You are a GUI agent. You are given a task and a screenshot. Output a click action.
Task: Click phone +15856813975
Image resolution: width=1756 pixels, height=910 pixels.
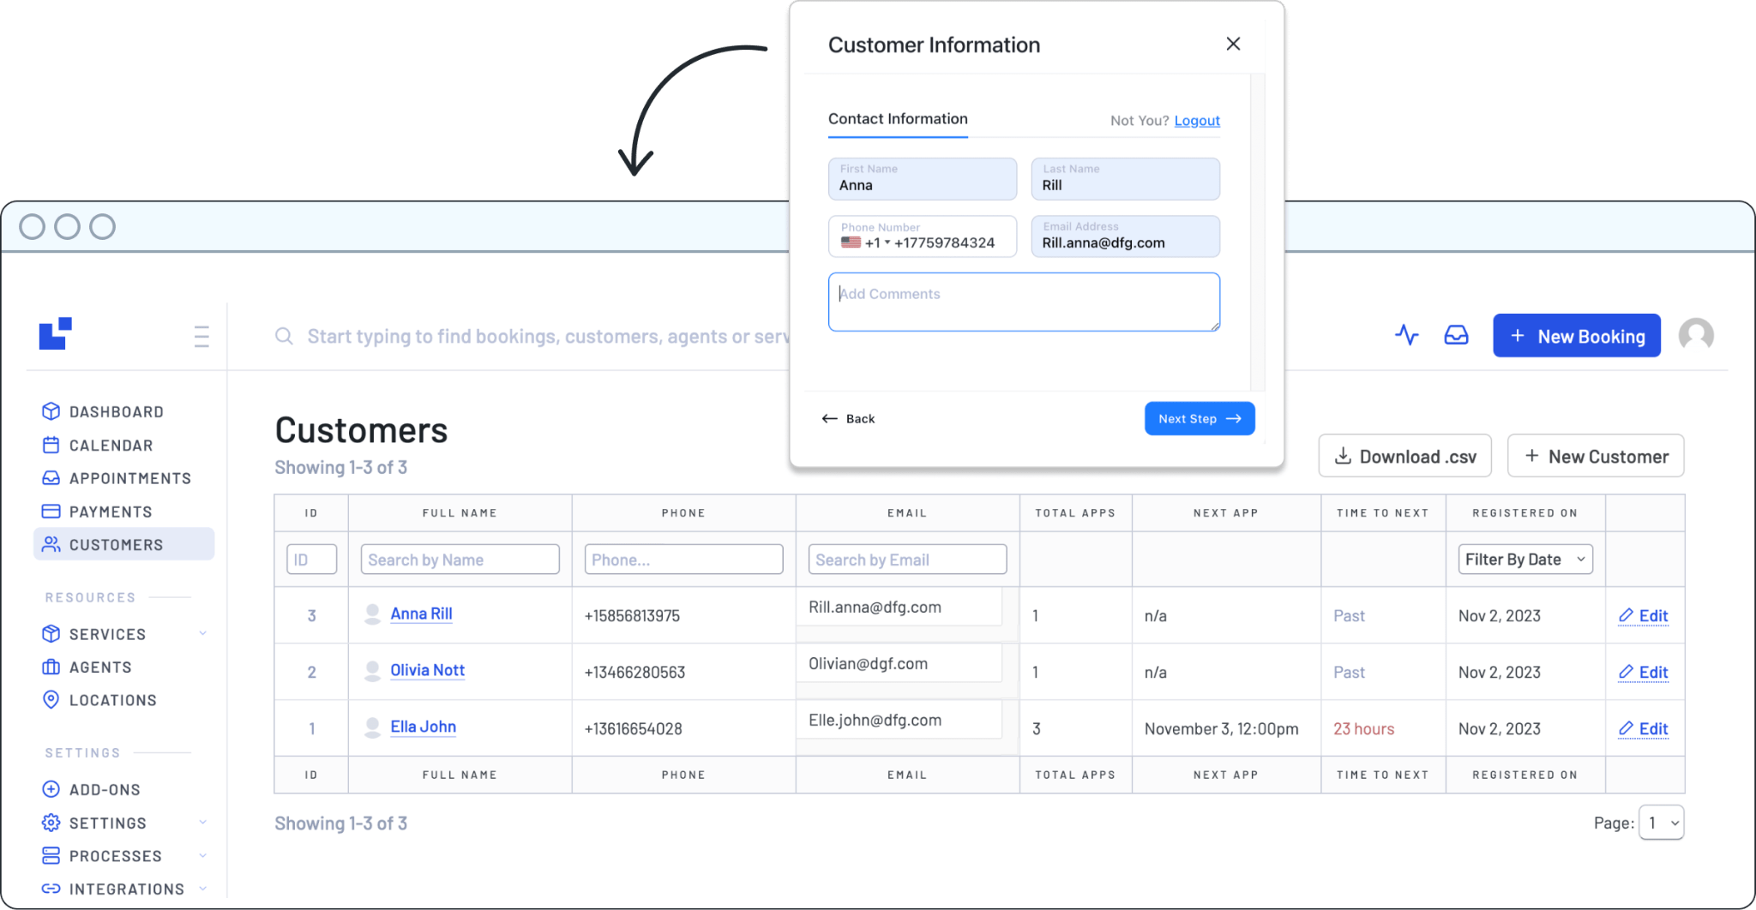pyautogui.click(x=632, y=615)
